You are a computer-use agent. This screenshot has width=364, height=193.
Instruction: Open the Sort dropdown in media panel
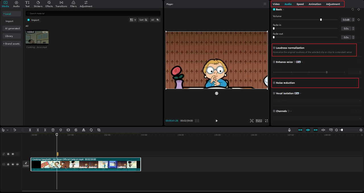pos(143,20)
